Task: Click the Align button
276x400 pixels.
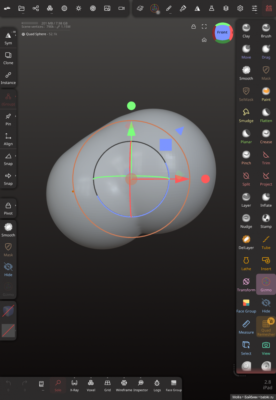Action: [x=8, y=139]
